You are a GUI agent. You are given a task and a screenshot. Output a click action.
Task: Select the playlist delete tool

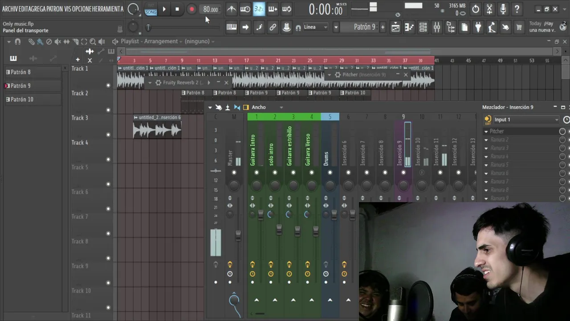(x=49, y=41)
